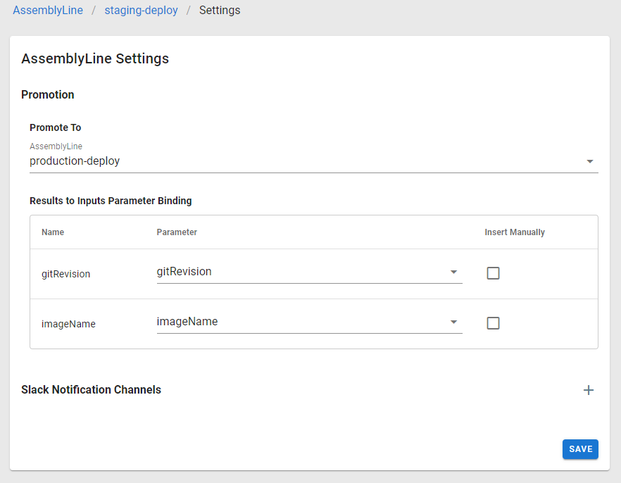This screenshot has width=621, height=483.
Task: Click the Results to Inputs Parameter Binding label
Action: click(111, 201)
